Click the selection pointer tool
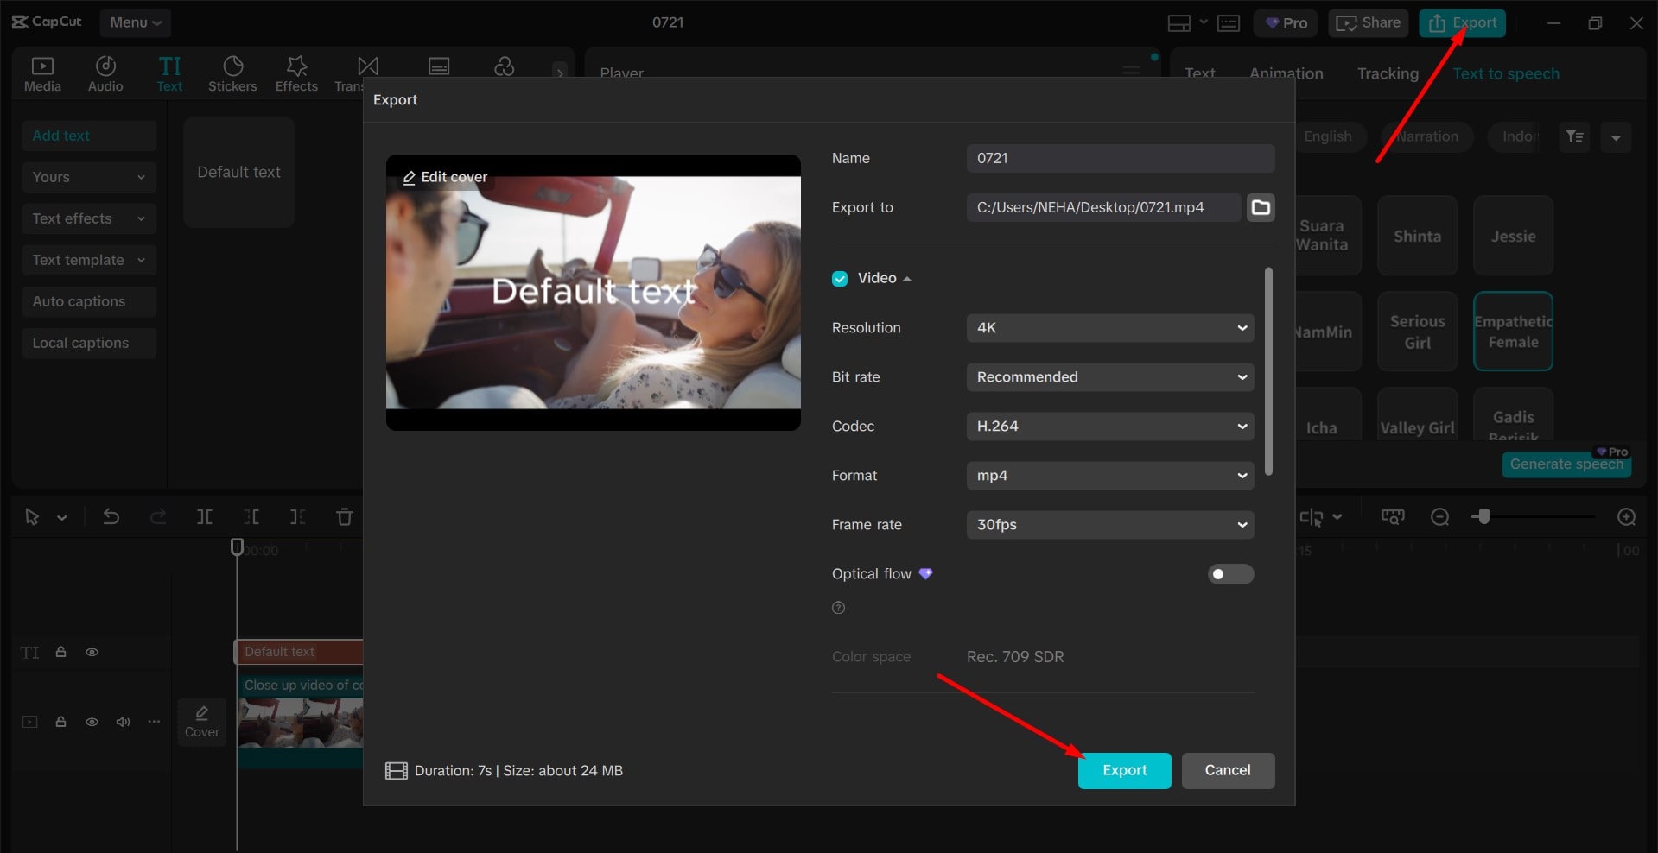 (x=32, y=516)
